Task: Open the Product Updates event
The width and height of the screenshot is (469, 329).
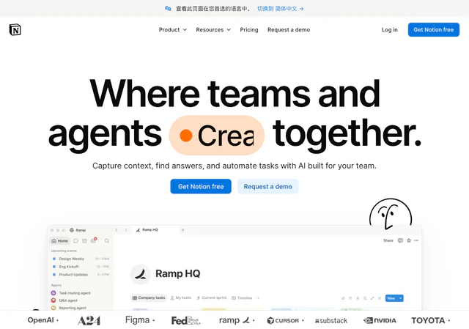Action: 80,275
